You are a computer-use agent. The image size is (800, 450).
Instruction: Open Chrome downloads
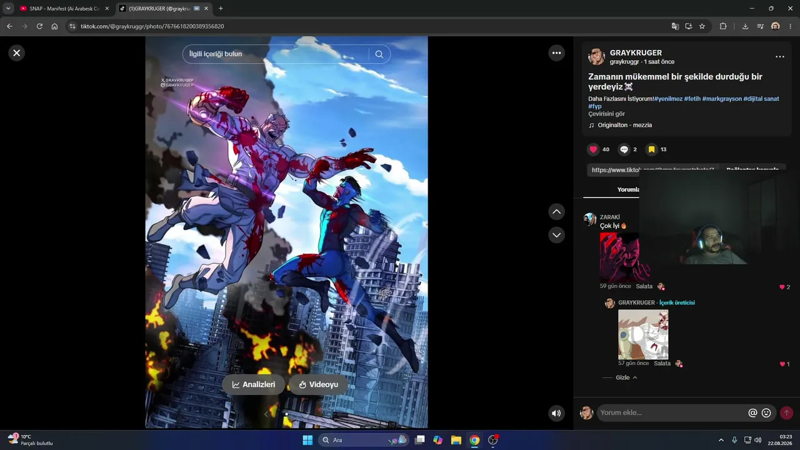[745, 26]
